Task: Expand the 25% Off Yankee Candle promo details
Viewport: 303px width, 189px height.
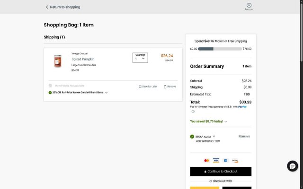Action: 106,93
